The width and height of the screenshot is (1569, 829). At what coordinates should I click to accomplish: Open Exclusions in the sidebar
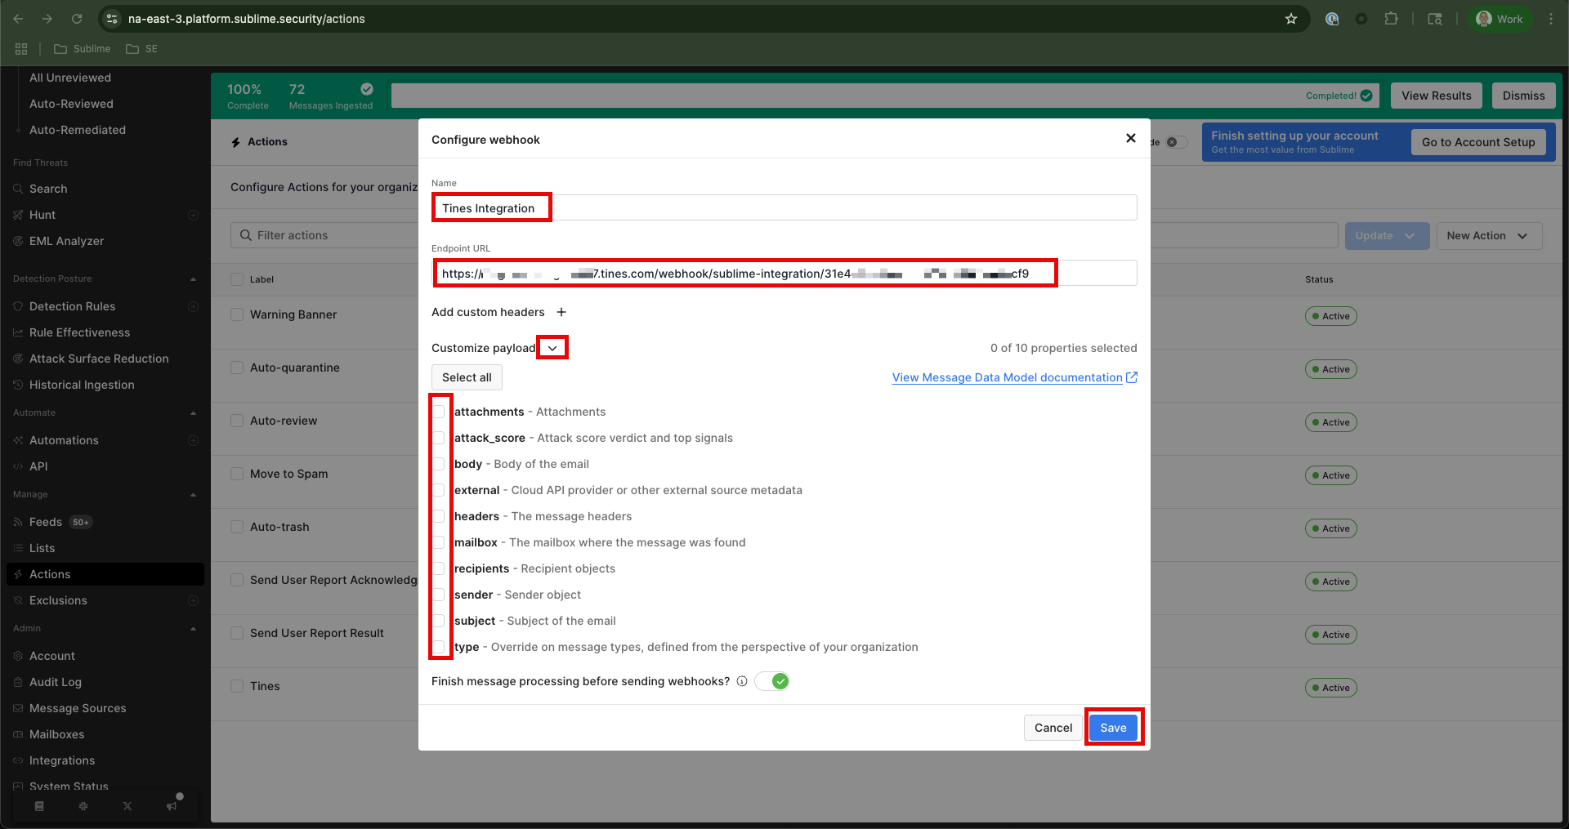coord(58,600)
